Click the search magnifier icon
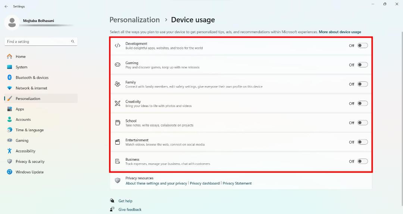The width and height of the screenshot is (403, 214). pyautogui.click(x=73, y=41)
